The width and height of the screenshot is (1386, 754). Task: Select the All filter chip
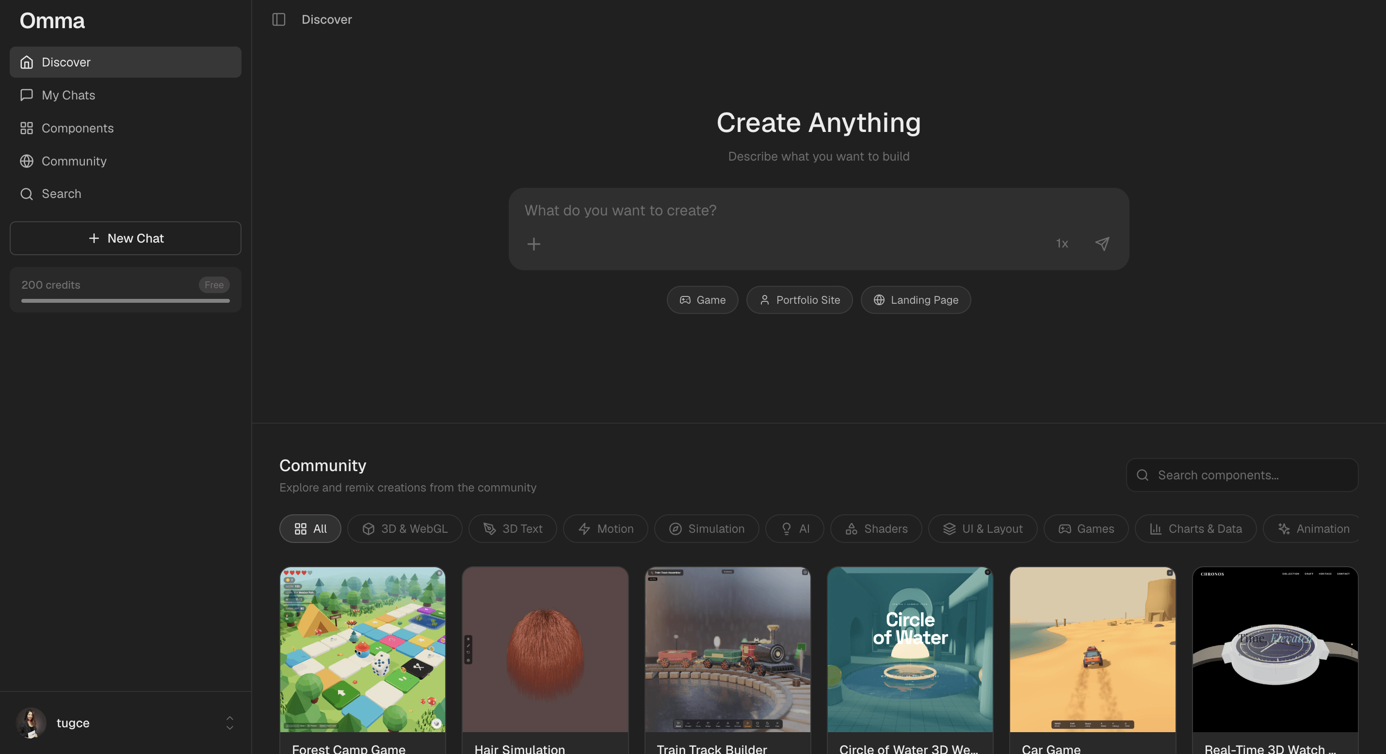(310, 528)
